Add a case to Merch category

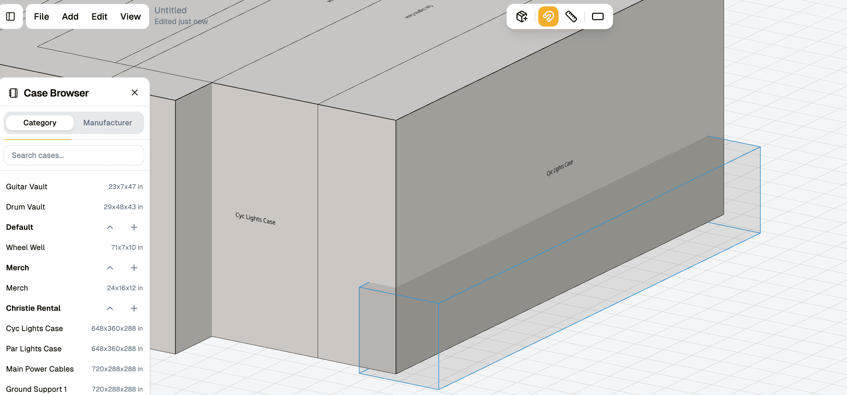tap(134, 267)
